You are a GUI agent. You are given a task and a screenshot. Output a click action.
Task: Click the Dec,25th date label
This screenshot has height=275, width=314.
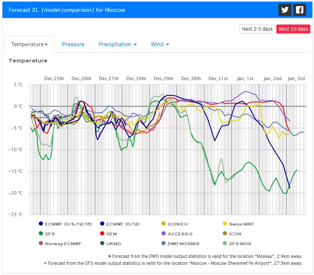pos(54,78)
